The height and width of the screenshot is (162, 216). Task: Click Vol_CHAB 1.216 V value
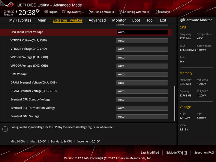202,84
